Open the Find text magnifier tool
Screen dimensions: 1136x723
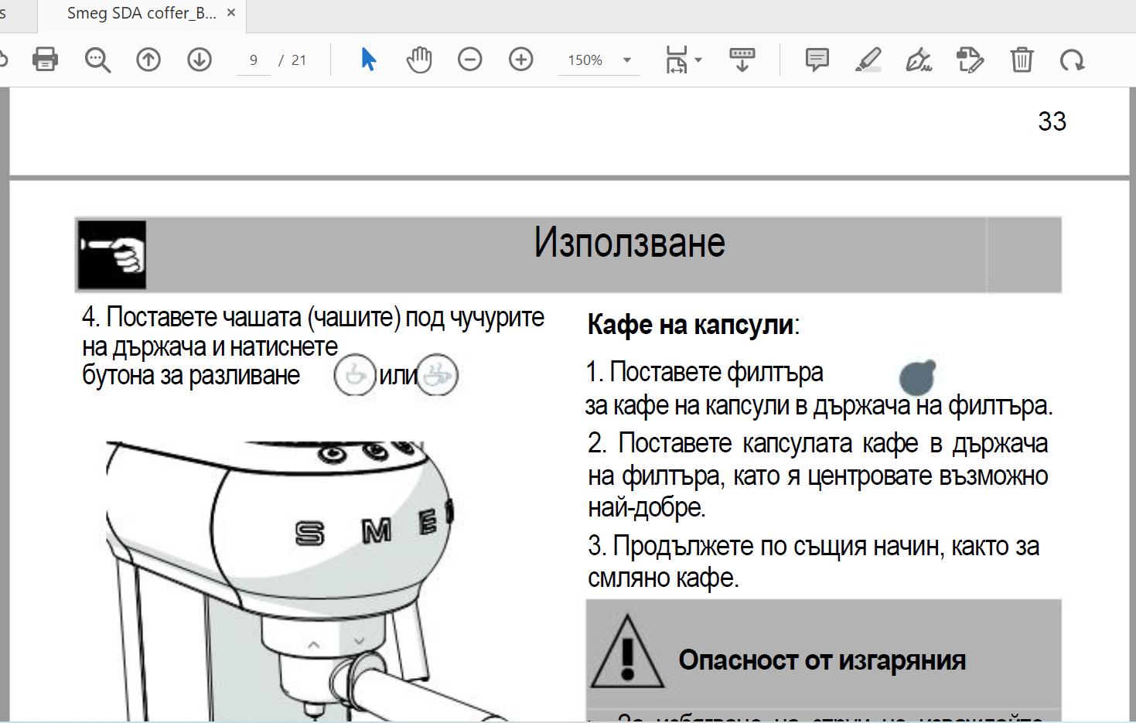[97, 60]
